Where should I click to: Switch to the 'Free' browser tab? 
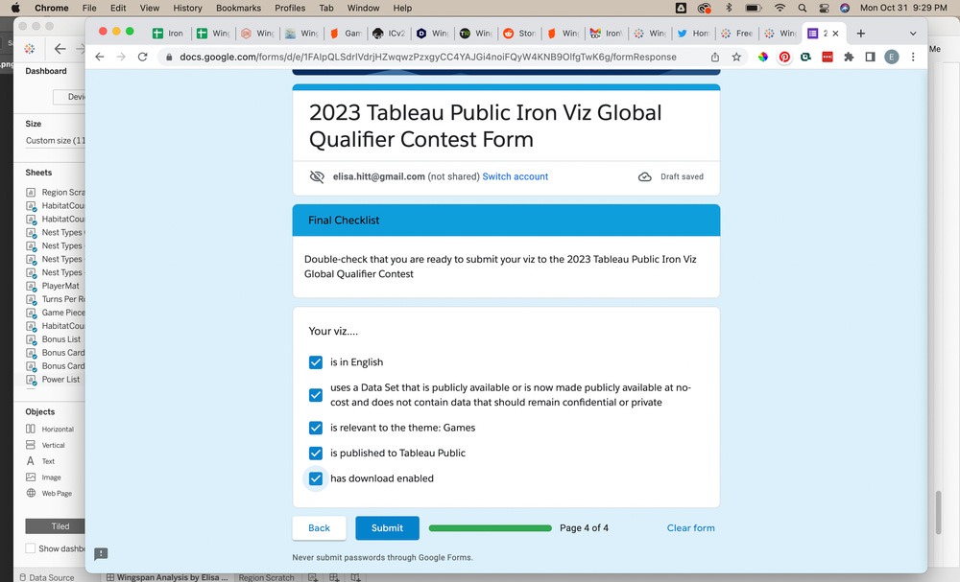pos(737,33)
